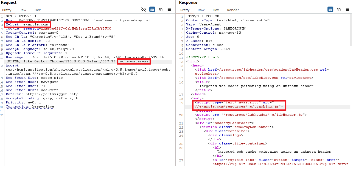Click the 'X-host: example.com' header line
356x171 pixels.
click(x=27, y=24)
